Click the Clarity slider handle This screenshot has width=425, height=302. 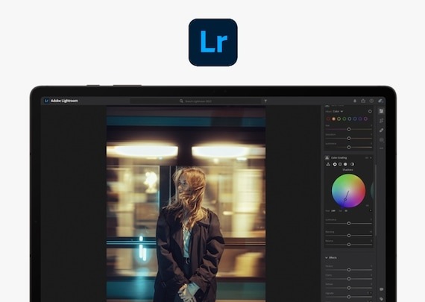click(349, 279)
